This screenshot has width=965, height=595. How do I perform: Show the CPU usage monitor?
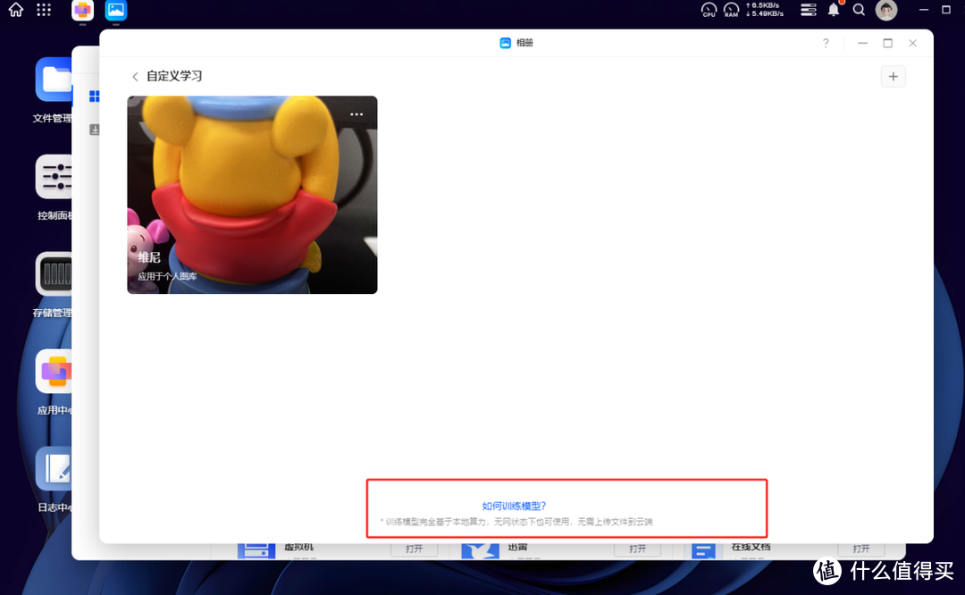tap(709, 10)
